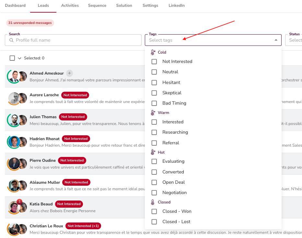Tick the Converted tag checkbox
Image resolution: width=302 pixels, height=238 pixels.
[154, 172]
